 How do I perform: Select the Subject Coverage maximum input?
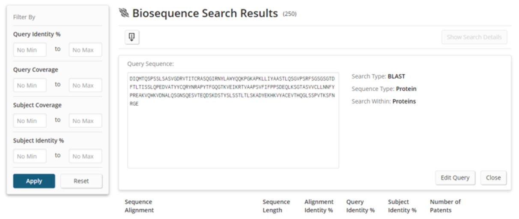click(85, 121)
